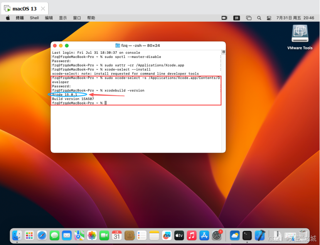The image size is (320, 245).
Task: Click the Terminal cursor prompt line
Action: 79,103
